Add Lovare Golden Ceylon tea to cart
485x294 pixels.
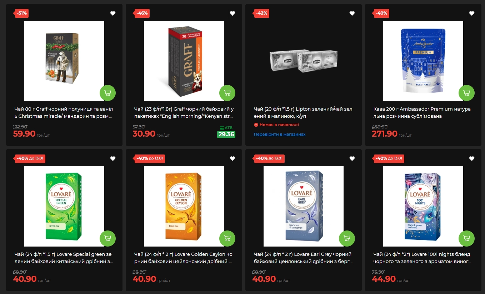pyautogui.click(x=227, y=238)
